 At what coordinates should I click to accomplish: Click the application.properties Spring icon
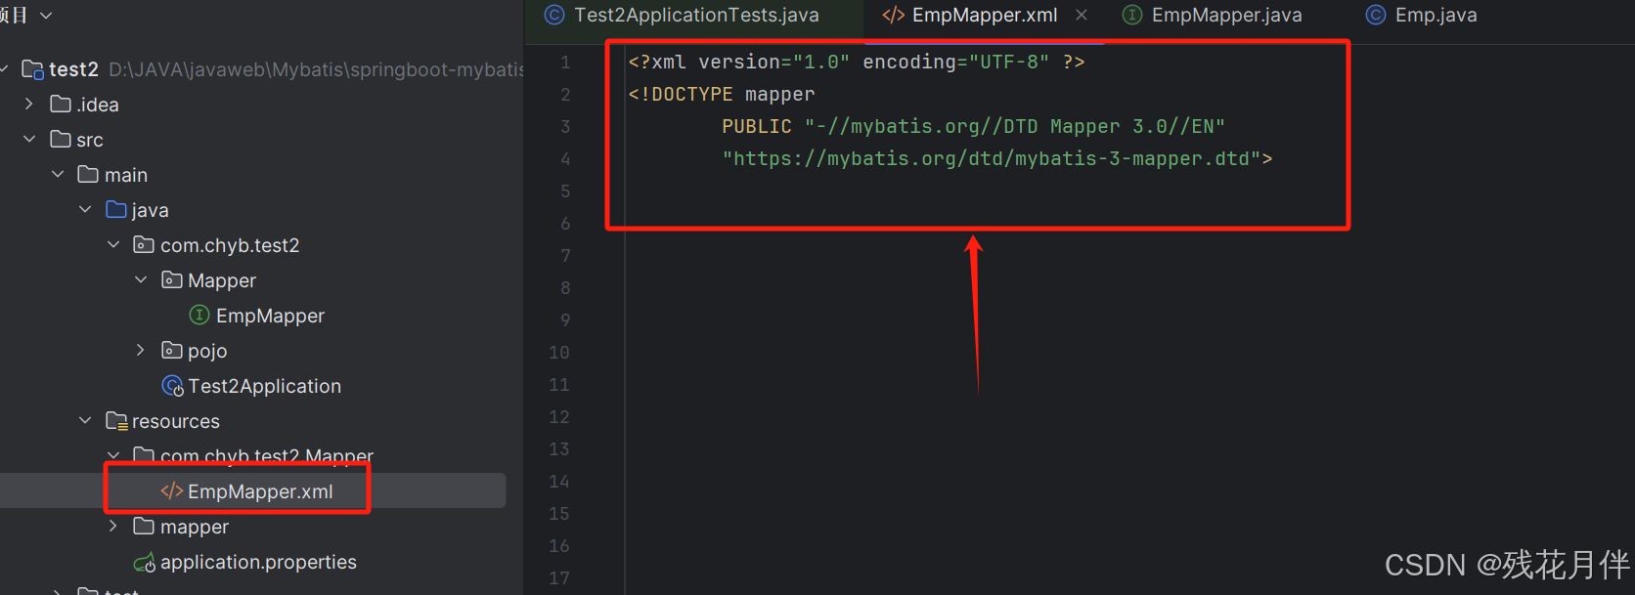pos(145,562)
